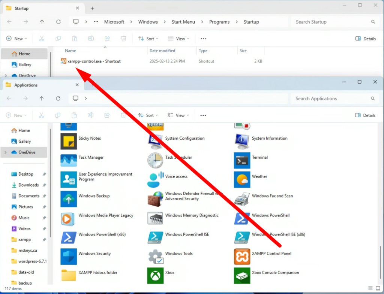The width and height of the screenshot is (384, 294).
Task: Click the Applications window vertical scrollbar
Action: pyautogui.click(x=380, y=263)
